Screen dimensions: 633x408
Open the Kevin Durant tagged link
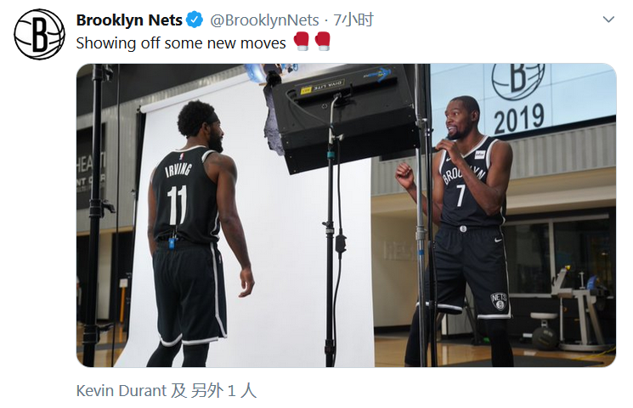coord(122,391)
